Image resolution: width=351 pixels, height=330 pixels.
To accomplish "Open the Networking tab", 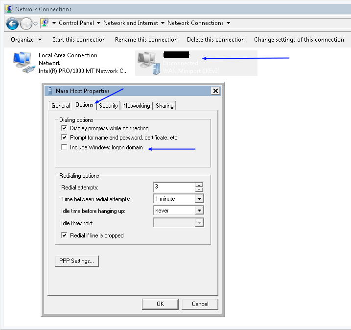I will (137, 105).
